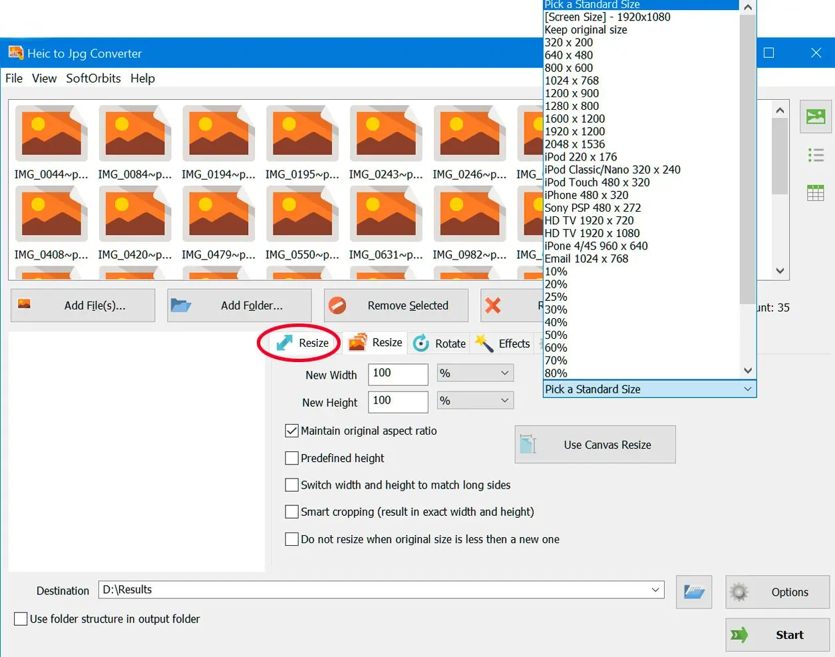
Task: Click the red X clear icon
Action: click(493, 306)
